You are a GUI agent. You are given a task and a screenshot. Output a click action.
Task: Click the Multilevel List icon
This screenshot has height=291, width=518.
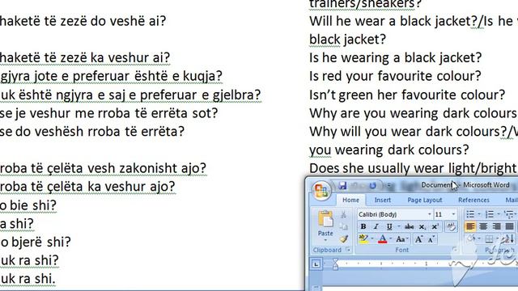509,214
